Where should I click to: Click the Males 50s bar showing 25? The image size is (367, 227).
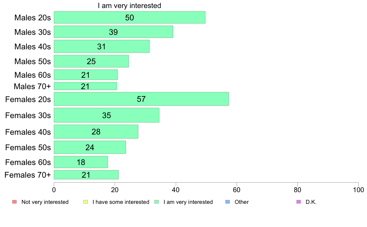[x=91, y=61]
